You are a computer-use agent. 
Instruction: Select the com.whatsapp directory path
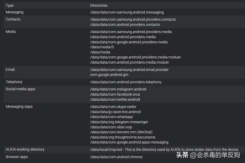point(111,117)
